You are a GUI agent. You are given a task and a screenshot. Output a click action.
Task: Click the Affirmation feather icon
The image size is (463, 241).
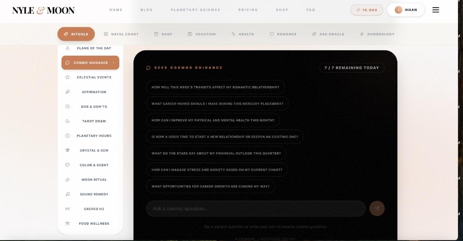tap(68, 92)
